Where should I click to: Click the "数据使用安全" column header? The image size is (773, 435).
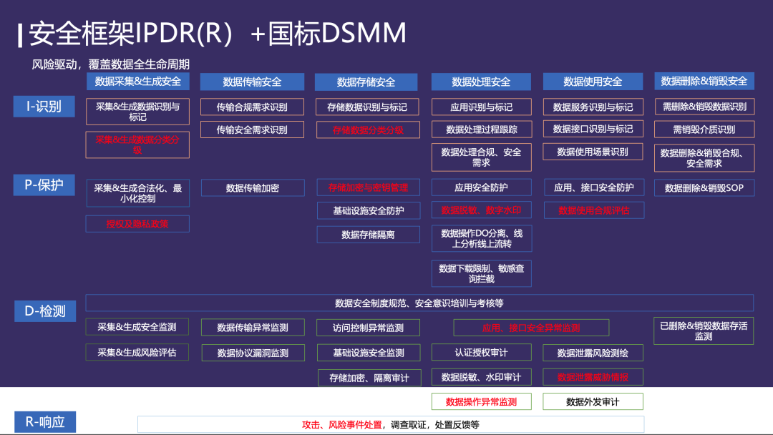(593, 82)
